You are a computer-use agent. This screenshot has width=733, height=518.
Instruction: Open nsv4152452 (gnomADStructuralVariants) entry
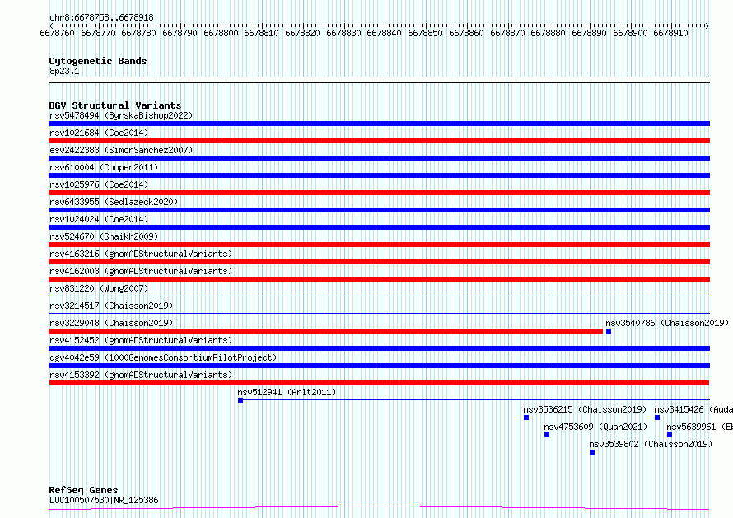pyautogui.click(x=141, y=340)
